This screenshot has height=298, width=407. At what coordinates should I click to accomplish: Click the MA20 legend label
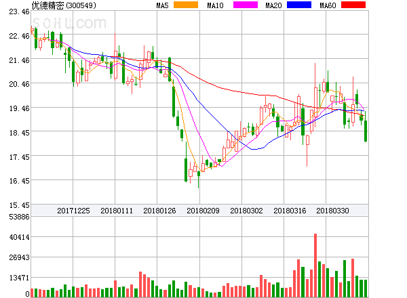pyautogui.click(x=273, y=5)
